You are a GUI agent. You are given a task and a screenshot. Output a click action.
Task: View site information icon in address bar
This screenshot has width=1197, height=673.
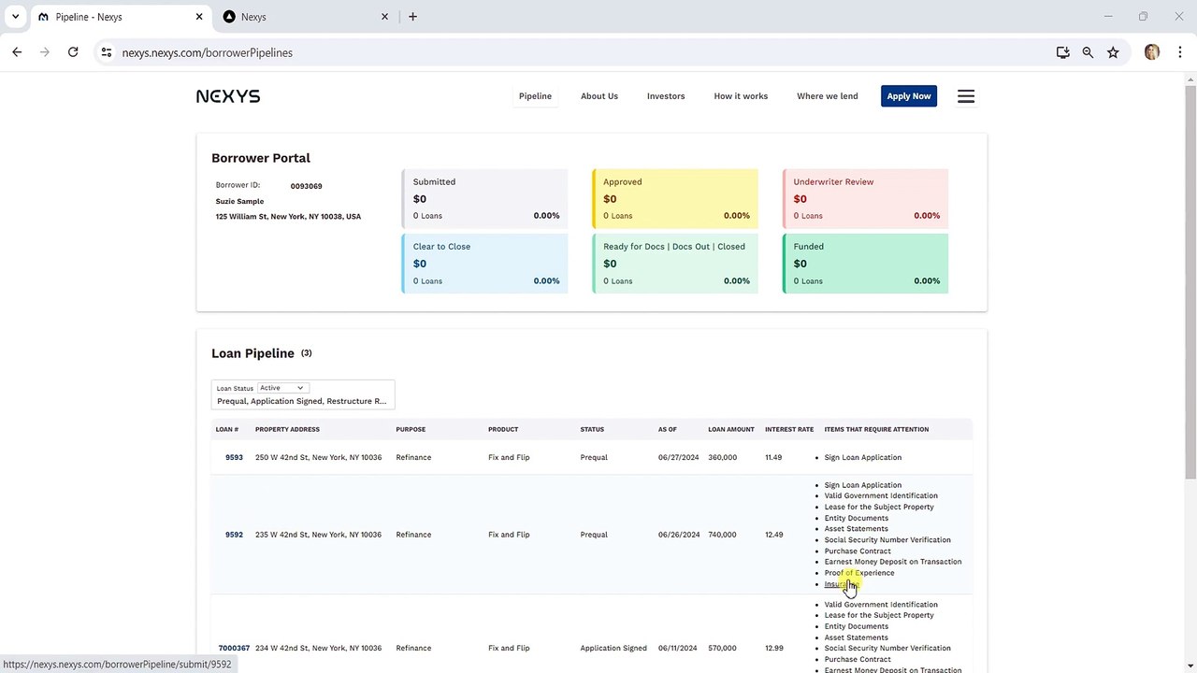click(x=107, y=52)
